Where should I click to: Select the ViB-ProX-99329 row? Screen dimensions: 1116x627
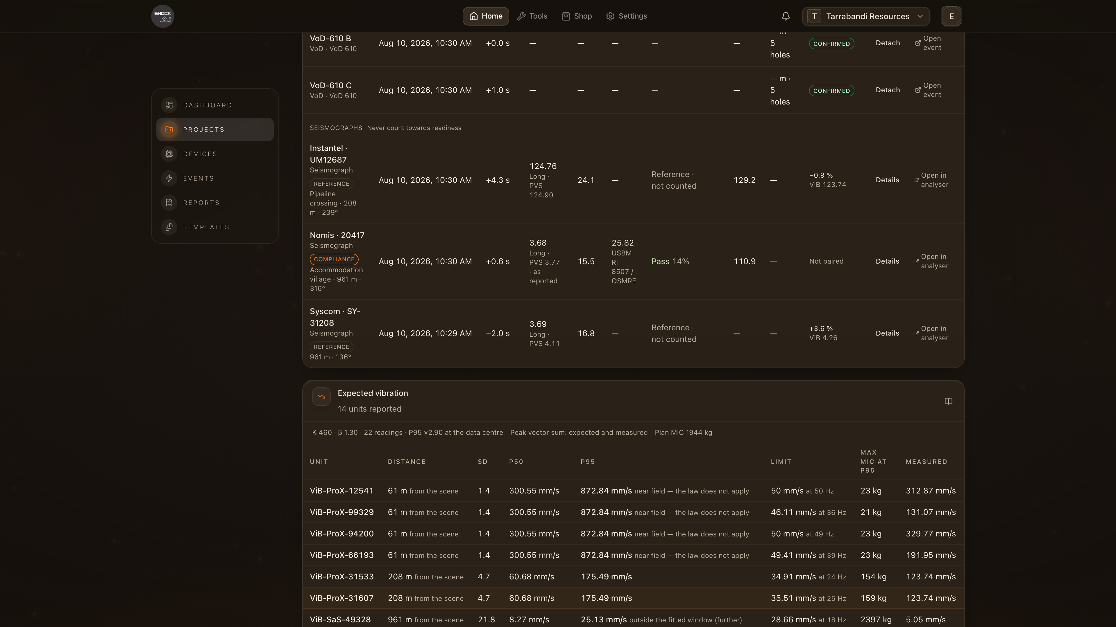[633, 512]
